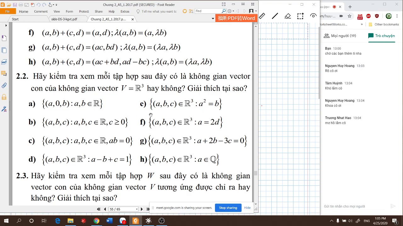Go to first page in Foxit
The image size is (403, 226).
[99, 209]
